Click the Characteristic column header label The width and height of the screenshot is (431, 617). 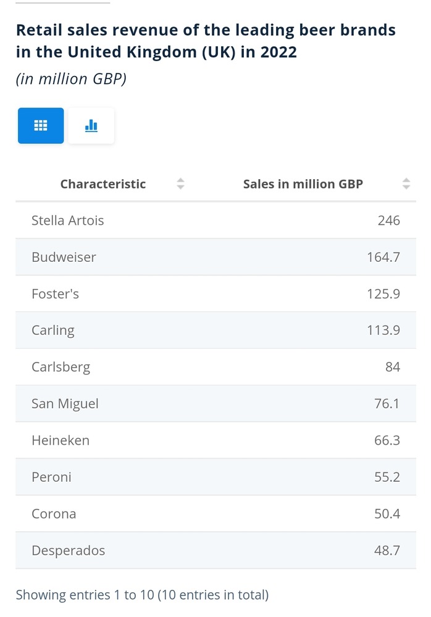103,183
